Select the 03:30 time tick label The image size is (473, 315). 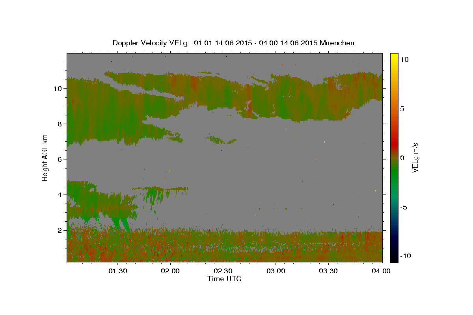point(328,271)
